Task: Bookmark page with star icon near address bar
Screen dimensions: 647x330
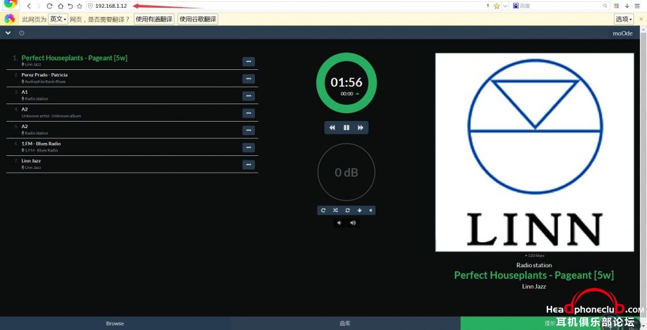Action: point(80,6)
